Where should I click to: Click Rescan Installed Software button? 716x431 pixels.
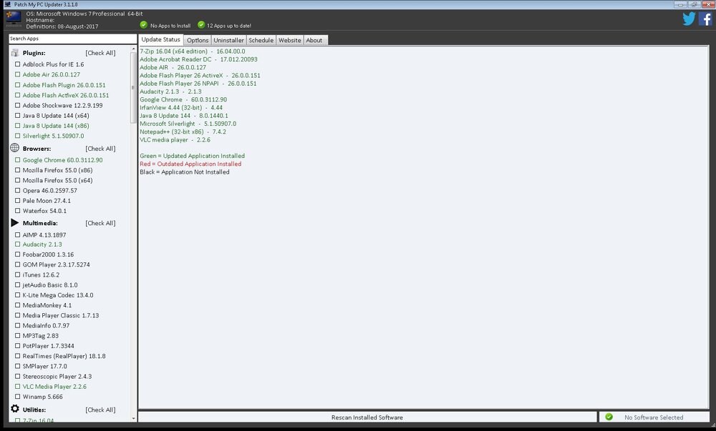[x=367, y=417]
